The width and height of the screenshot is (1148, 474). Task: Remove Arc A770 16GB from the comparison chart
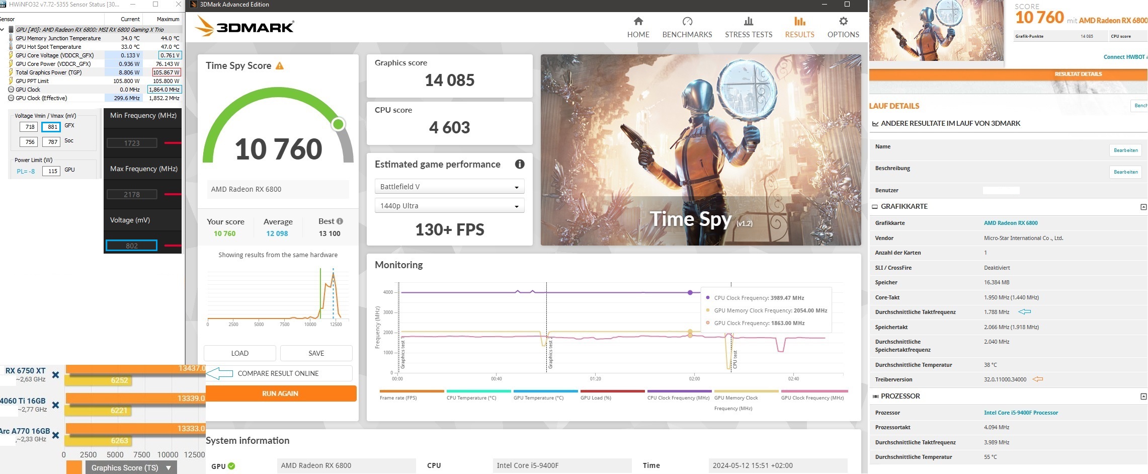pos(55,435)
